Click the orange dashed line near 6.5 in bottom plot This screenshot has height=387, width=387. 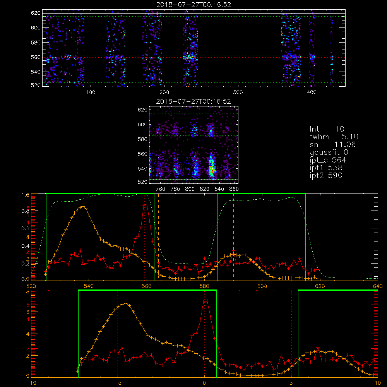click(x=318, y=334)
